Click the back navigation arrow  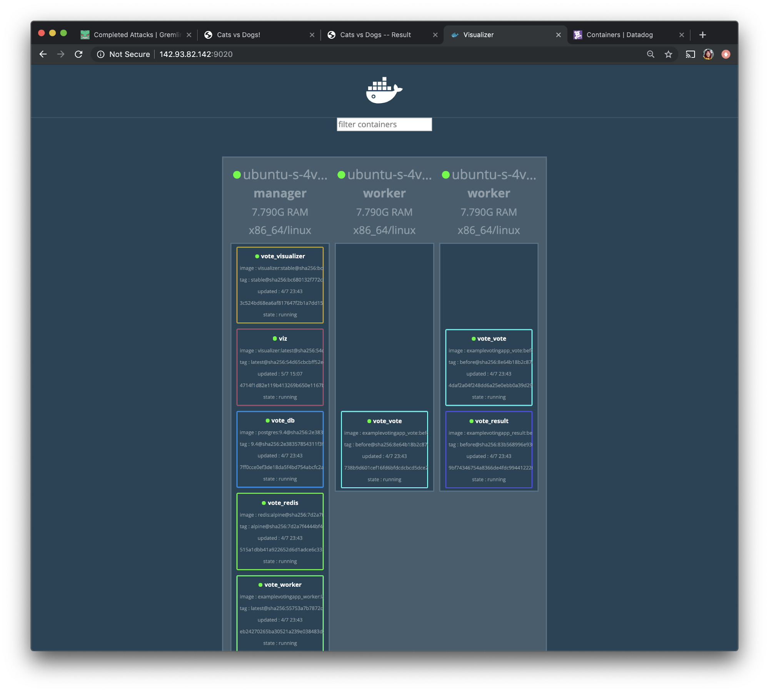pyautogui.click(x=43, y=54)
